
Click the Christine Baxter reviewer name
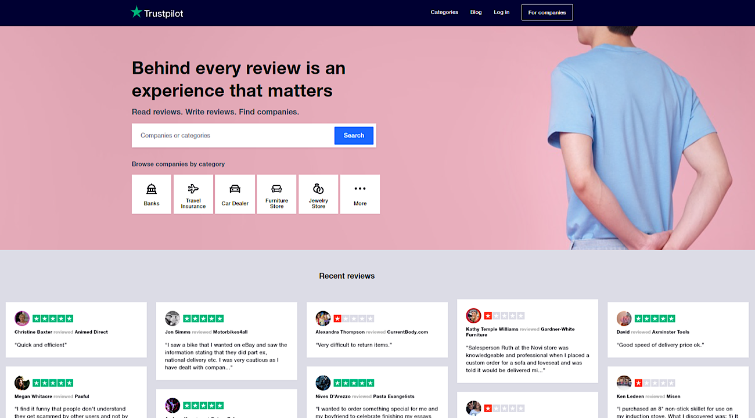click(33, 332)
